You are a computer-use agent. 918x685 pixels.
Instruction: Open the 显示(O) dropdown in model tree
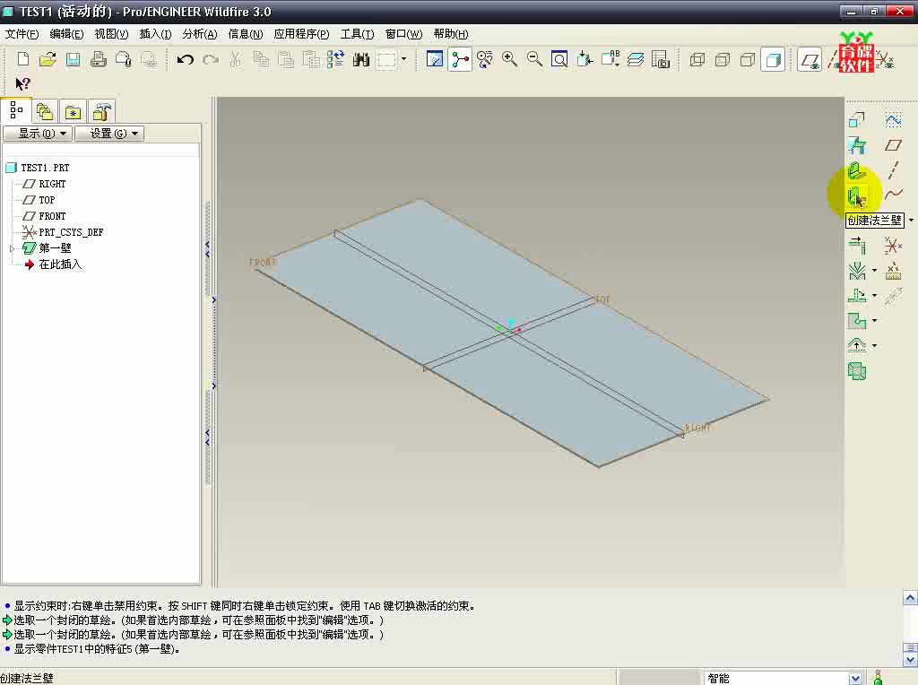click(x=38, y=134)
